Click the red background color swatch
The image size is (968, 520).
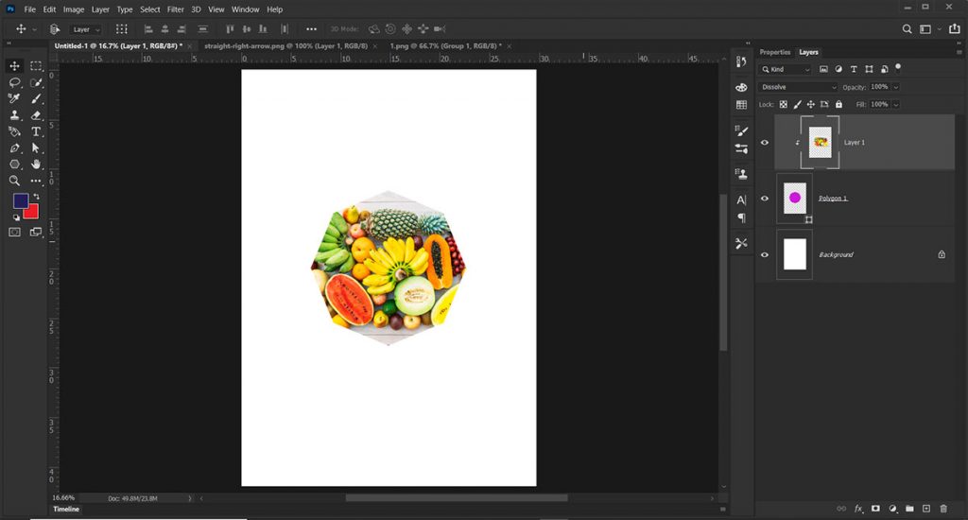pyautogui.click(x=32, y=213)
